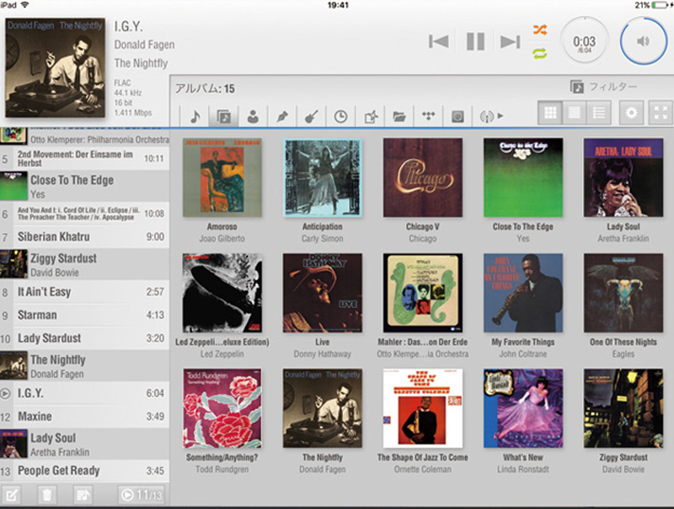Open the Led Zeppelin album cover
The height and width of the screenshot is (509, 674).
click(x=222, y=293)
